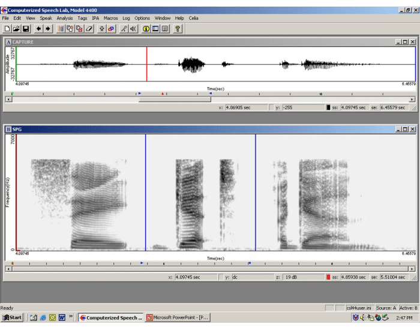Click the SPG se field 5.51004 sec
The height and width of the screenshot is (330, 420).
[x=394, y=277]
